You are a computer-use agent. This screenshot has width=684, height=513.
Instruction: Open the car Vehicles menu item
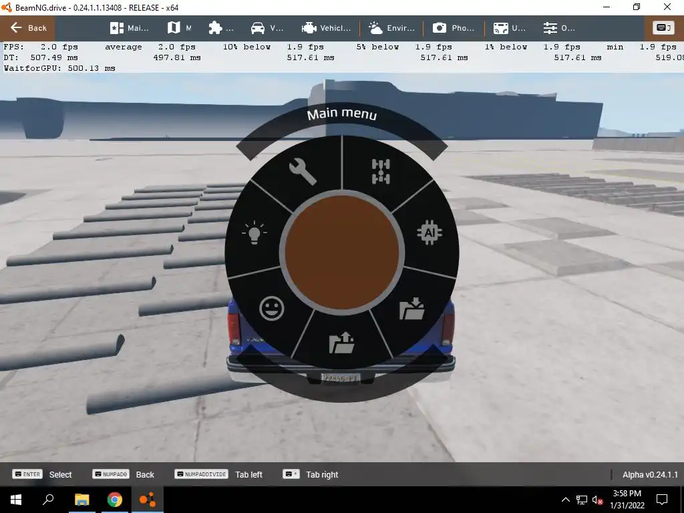click(x=267, y=28)
